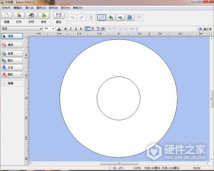Click the white disc label canvas
The width and height of the screenshot is (214, 171).
[119, 98]
